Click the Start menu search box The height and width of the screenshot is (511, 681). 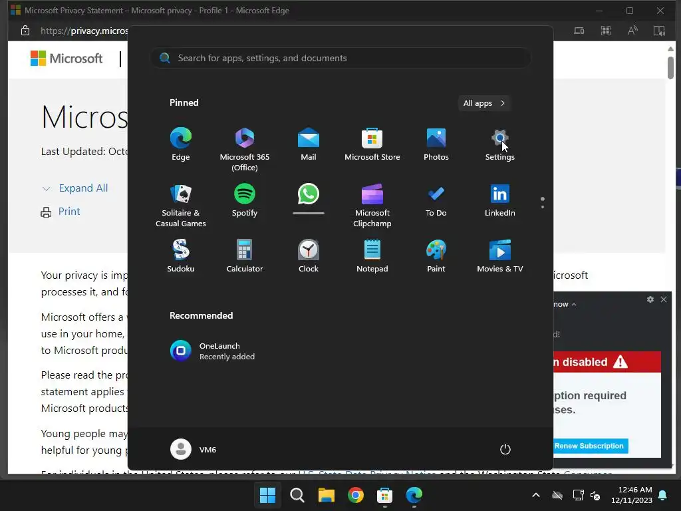point(340,58)
